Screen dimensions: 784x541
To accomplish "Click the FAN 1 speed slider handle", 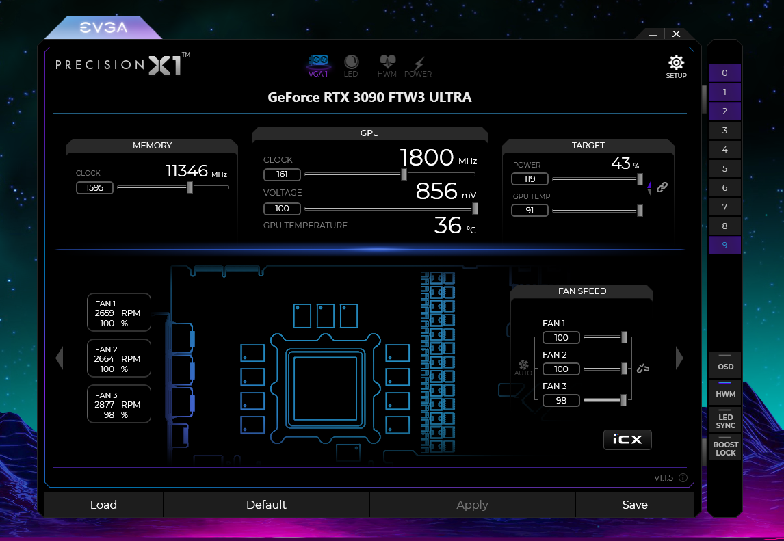I will coord(624,337).
